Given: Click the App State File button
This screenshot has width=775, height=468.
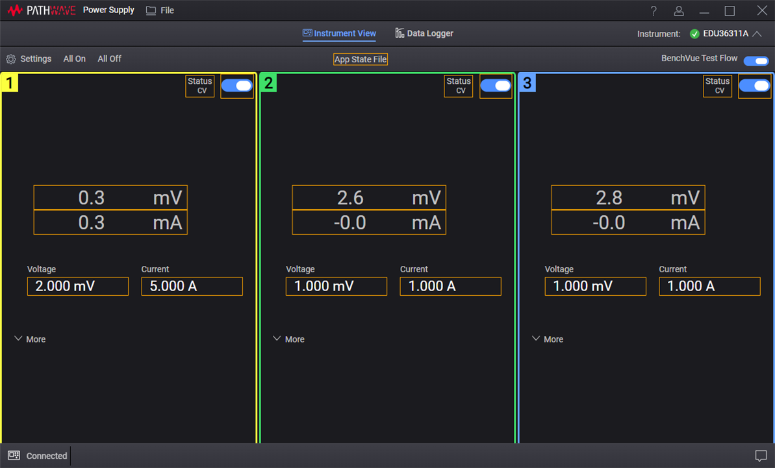Looking at the screenshot, I should point(361,59).
